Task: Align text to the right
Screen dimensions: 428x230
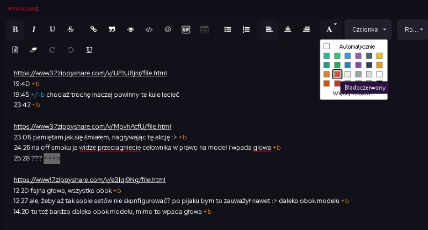Action: (306, 29)
